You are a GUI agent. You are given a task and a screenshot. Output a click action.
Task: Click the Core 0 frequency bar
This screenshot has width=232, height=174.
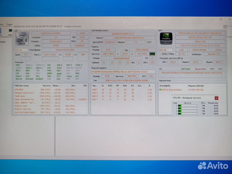tap(188, 106)
